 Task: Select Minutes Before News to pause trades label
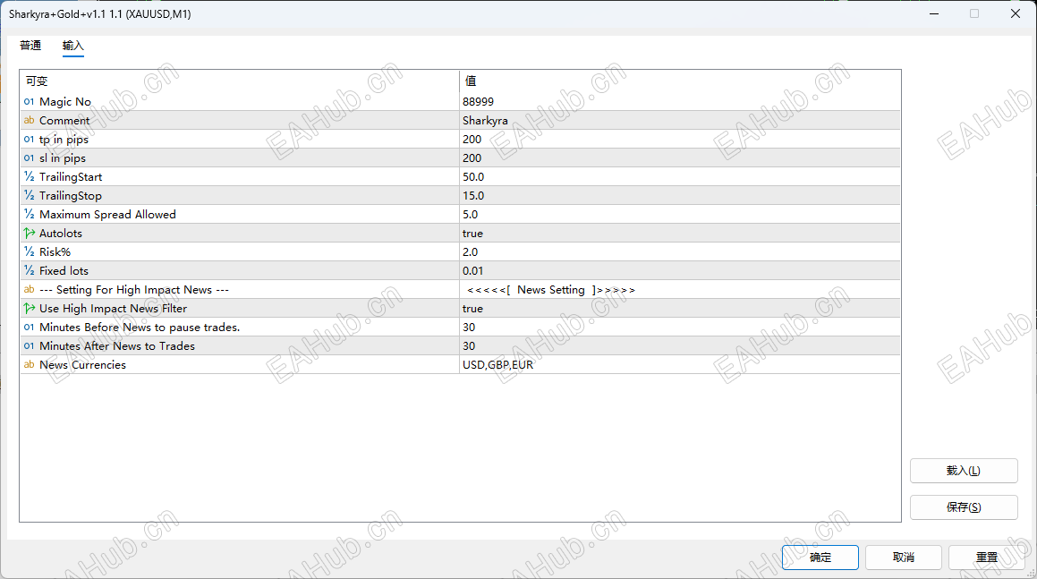click(x=140, y=327)
